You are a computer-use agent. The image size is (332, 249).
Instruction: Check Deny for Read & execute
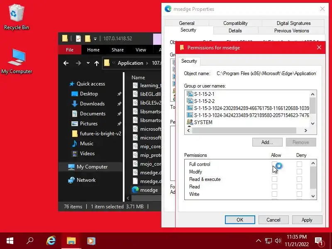point(299,179)
